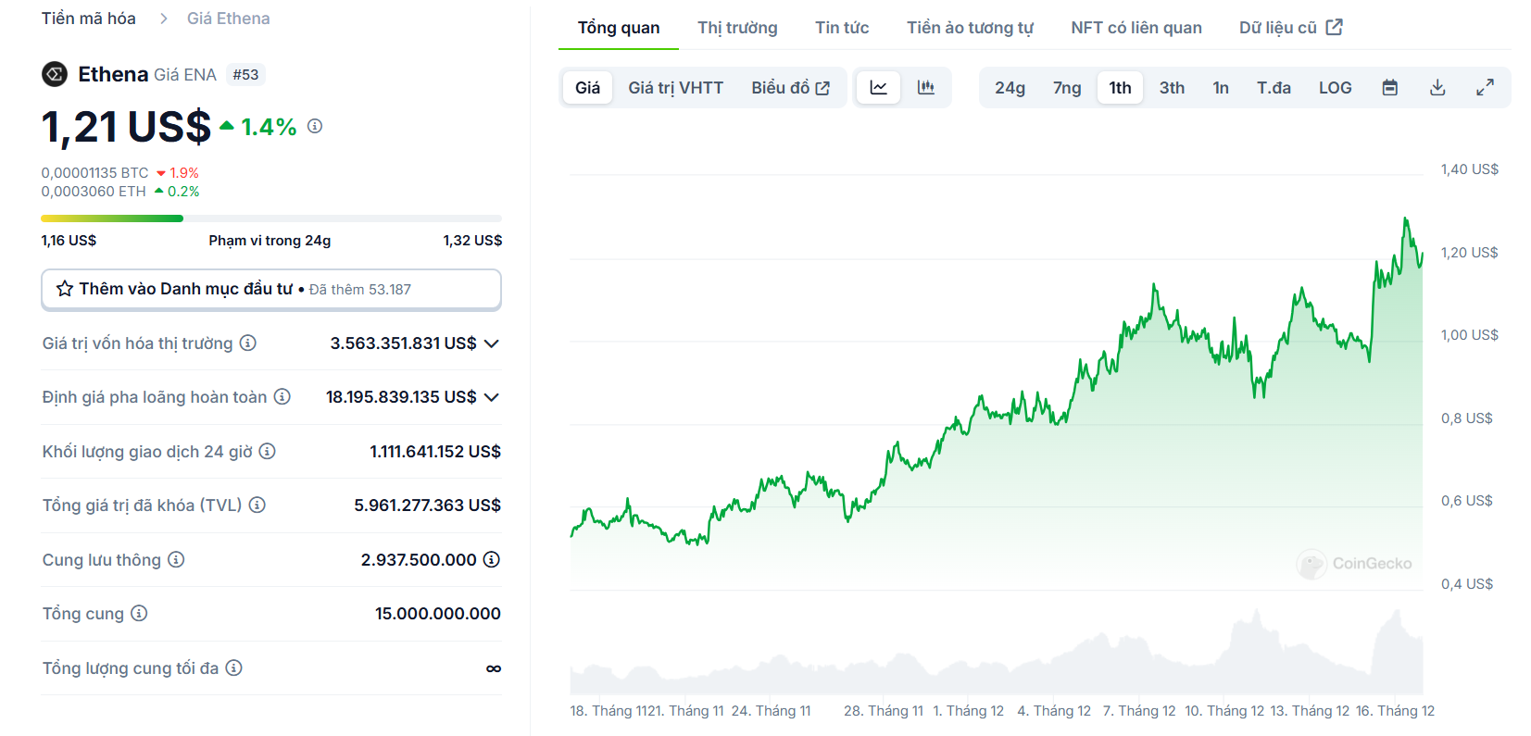Select the 24g time range
This screenshot has height=736, width=1531.
1010,88
